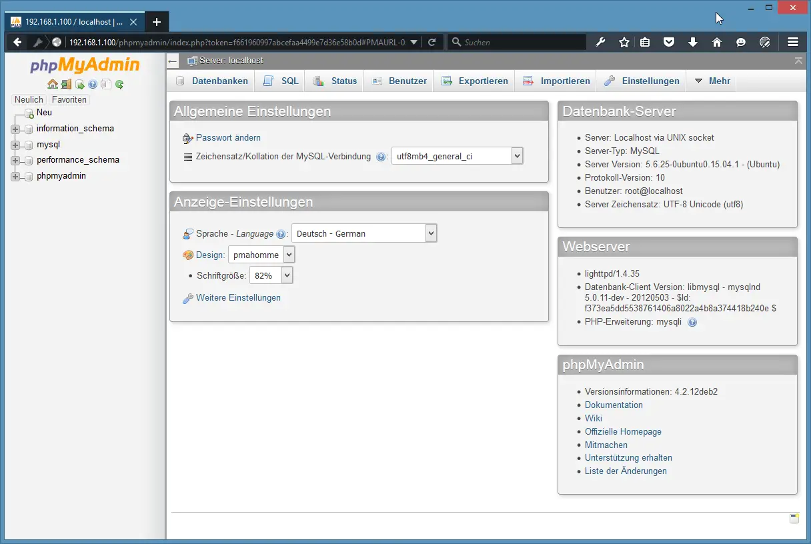Click the performance_schema database icon
This screenshot has width=811, height=544.
click(x=29, y=160)
